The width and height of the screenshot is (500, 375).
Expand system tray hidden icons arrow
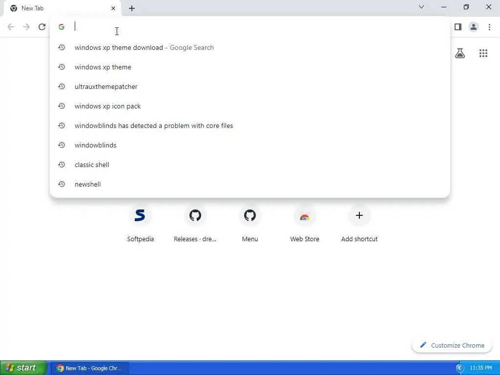(x=459, y=368)
